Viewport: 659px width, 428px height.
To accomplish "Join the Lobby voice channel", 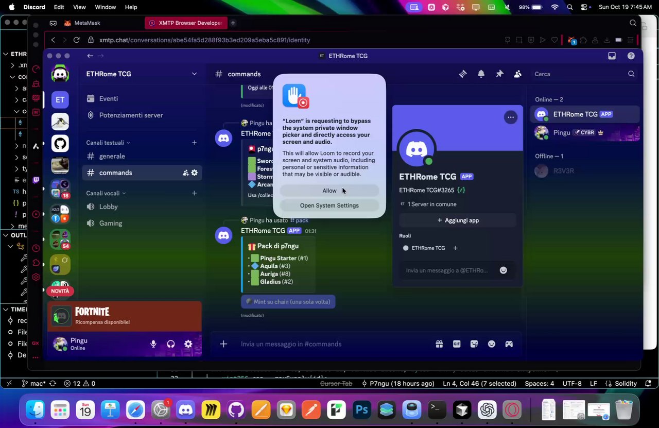I will click(142, 207).
